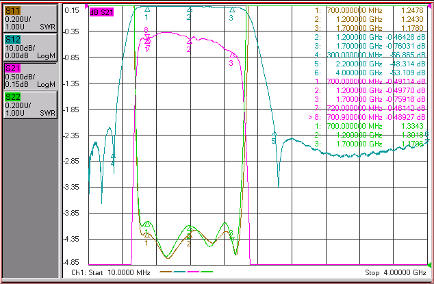Select the S12 trace status button

pos(30,47)
